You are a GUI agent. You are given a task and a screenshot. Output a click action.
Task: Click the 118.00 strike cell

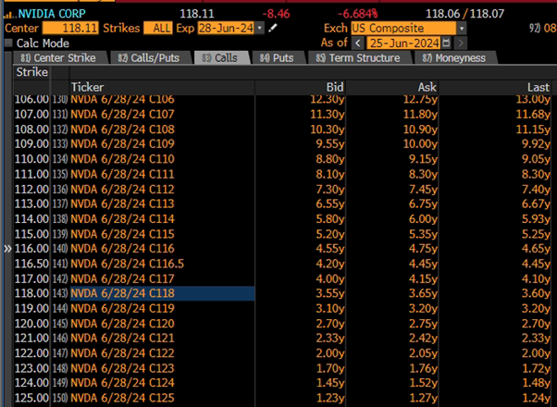[x=31, y=293]
